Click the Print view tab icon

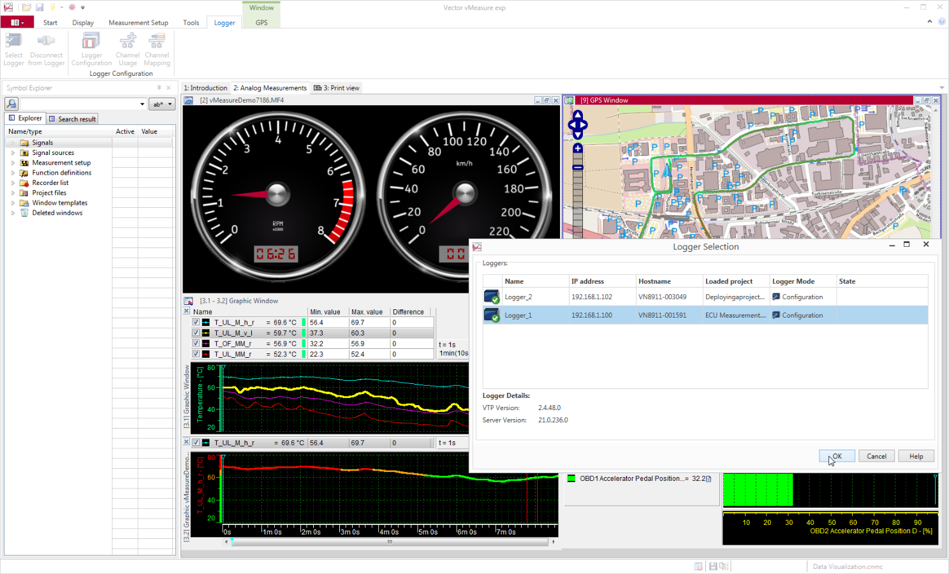click(318, 88)
